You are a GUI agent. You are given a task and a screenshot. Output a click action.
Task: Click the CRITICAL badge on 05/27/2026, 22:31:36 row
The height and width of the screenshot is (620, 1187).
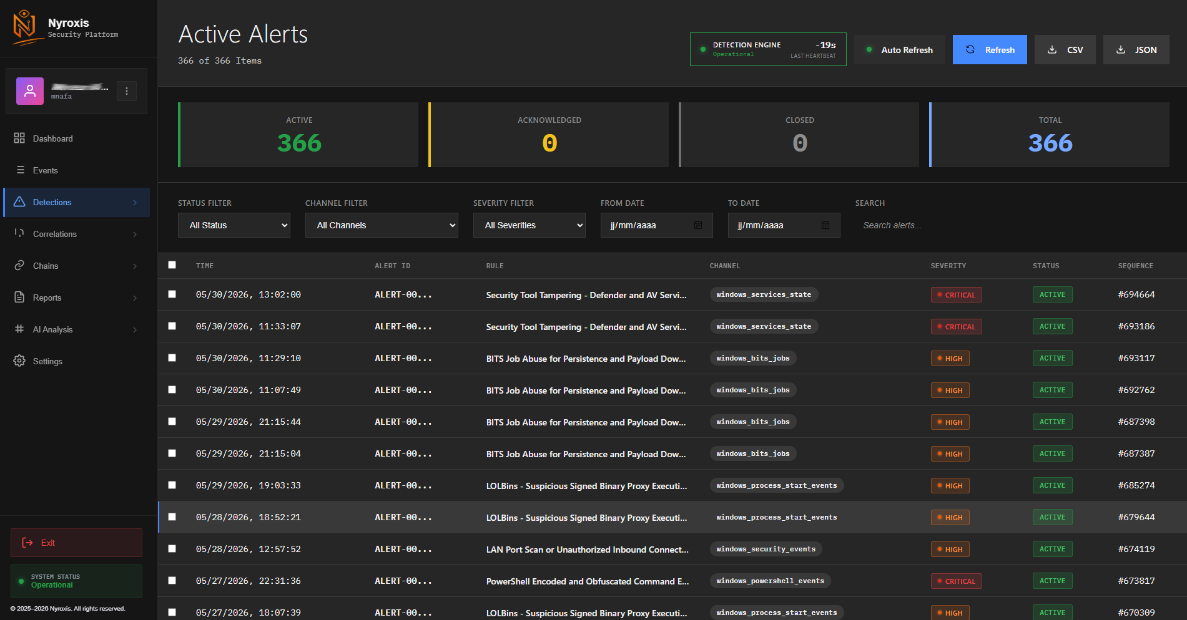957,581
